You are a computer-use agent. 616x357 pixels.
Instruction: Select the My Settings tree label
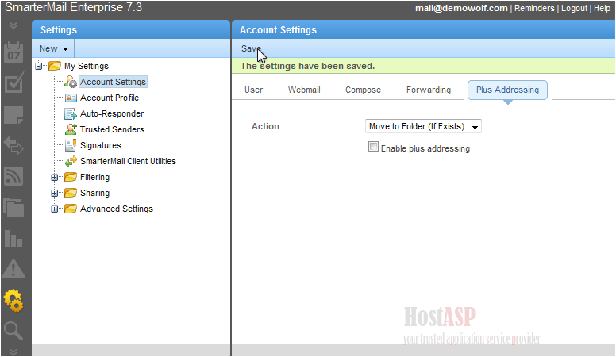[x=87, y=66]
